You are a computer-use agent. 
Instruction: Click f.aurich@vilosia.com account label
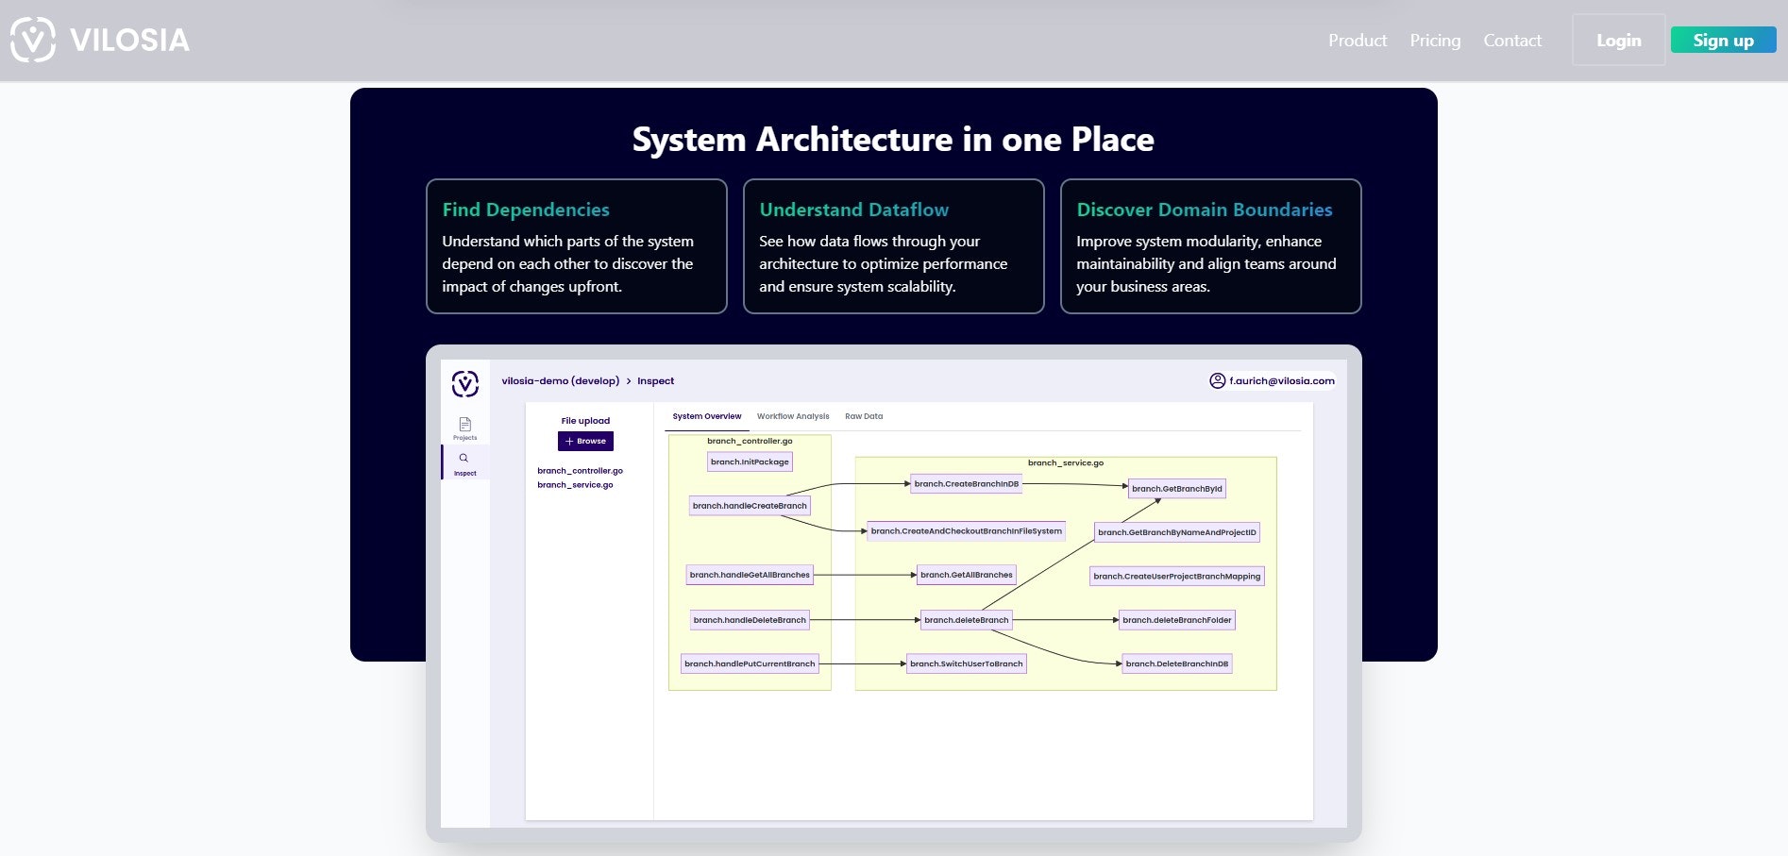tap(1282, 381)
